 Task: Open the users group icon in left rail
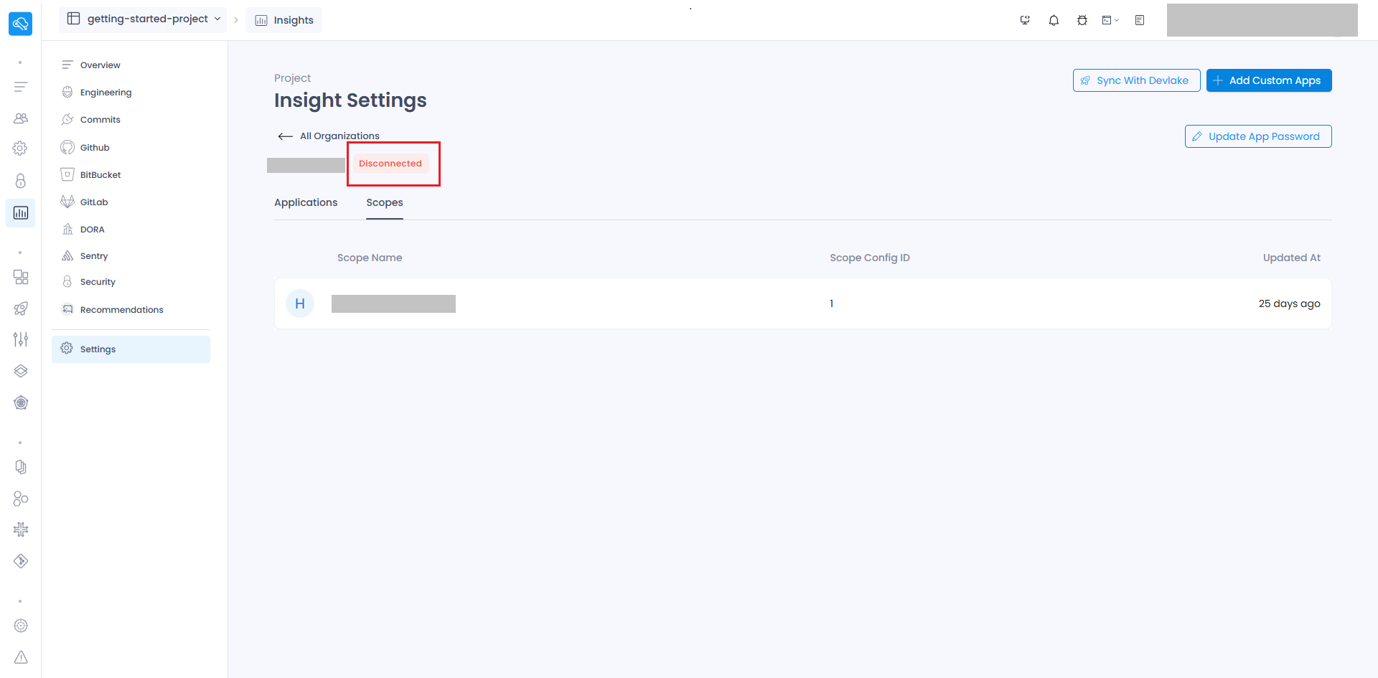pos(21,118)
